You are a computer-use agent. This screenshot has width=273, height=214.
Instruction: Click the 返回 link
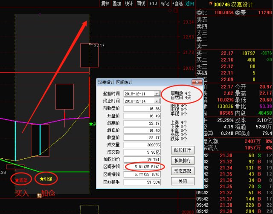pyautogui.click(x=189, y=3)
